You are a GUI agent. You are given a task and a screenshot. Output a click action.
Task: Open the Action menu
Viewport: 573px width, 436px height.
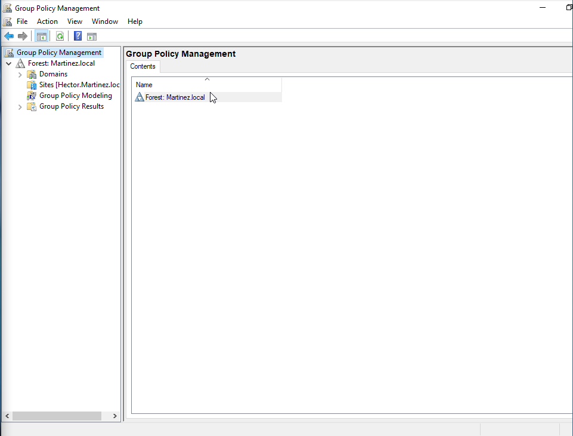coord(47,21)
